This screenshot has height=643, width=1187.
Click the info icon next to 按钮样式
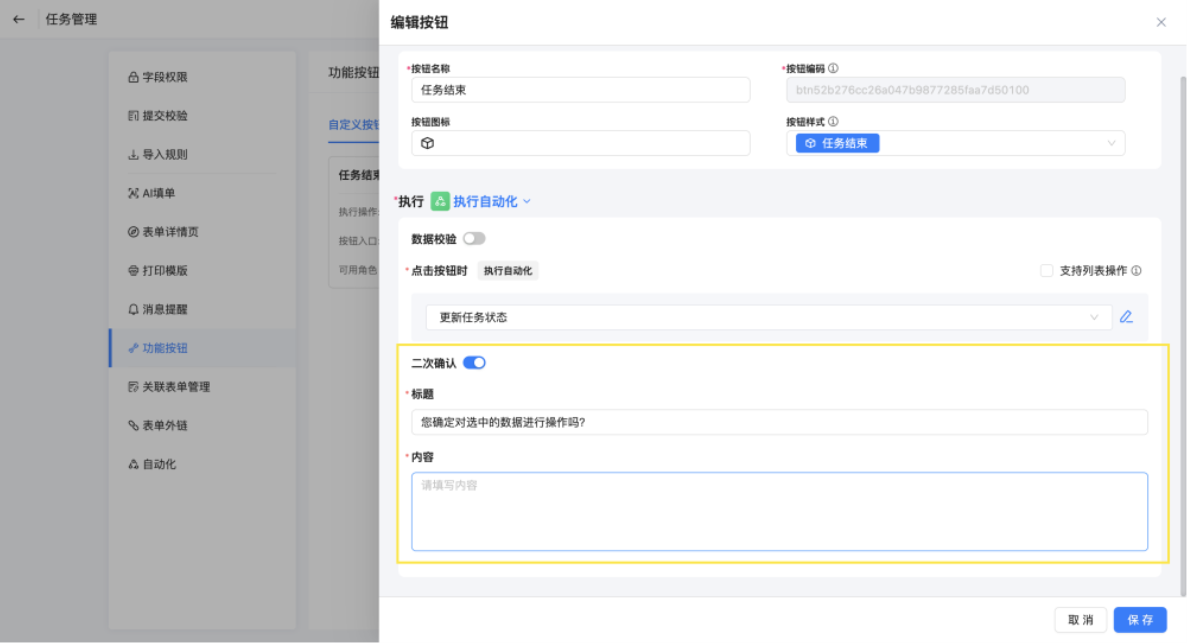point(833,122)
